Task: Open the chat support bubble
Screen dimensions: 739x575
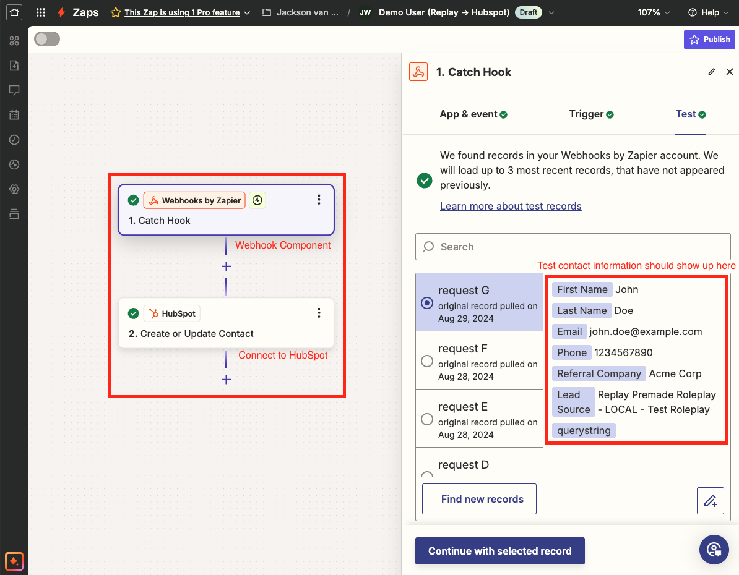Action: pyautogui.click(x=714, y=550)
